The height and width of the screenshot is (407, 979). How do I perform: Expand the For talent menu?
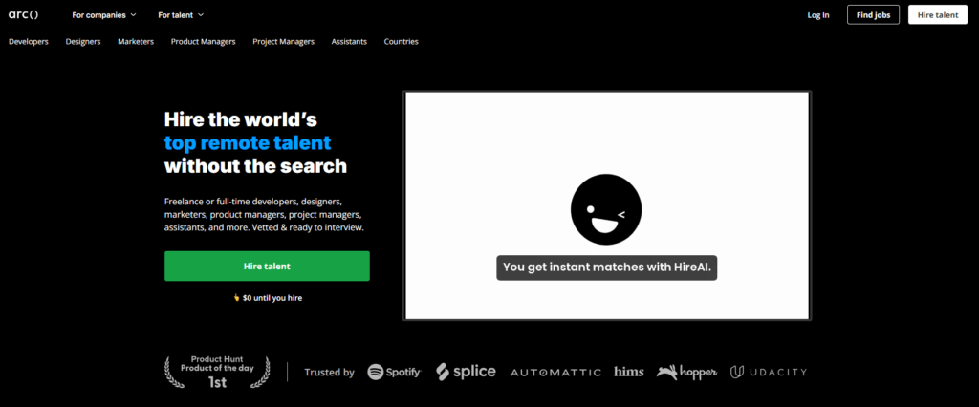pyautogui.click(x=181, y=15)
